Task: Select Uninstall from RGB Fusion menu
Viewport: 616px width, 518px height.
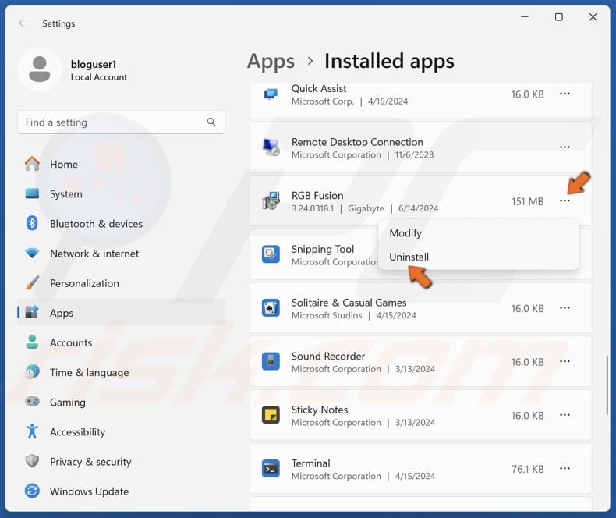Action: (478, 257)
